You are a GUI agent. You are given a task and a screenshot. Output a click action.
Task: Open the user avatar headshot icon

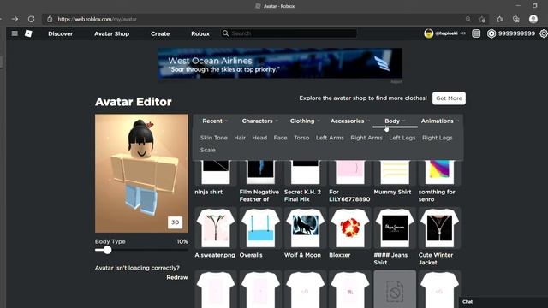428,33
